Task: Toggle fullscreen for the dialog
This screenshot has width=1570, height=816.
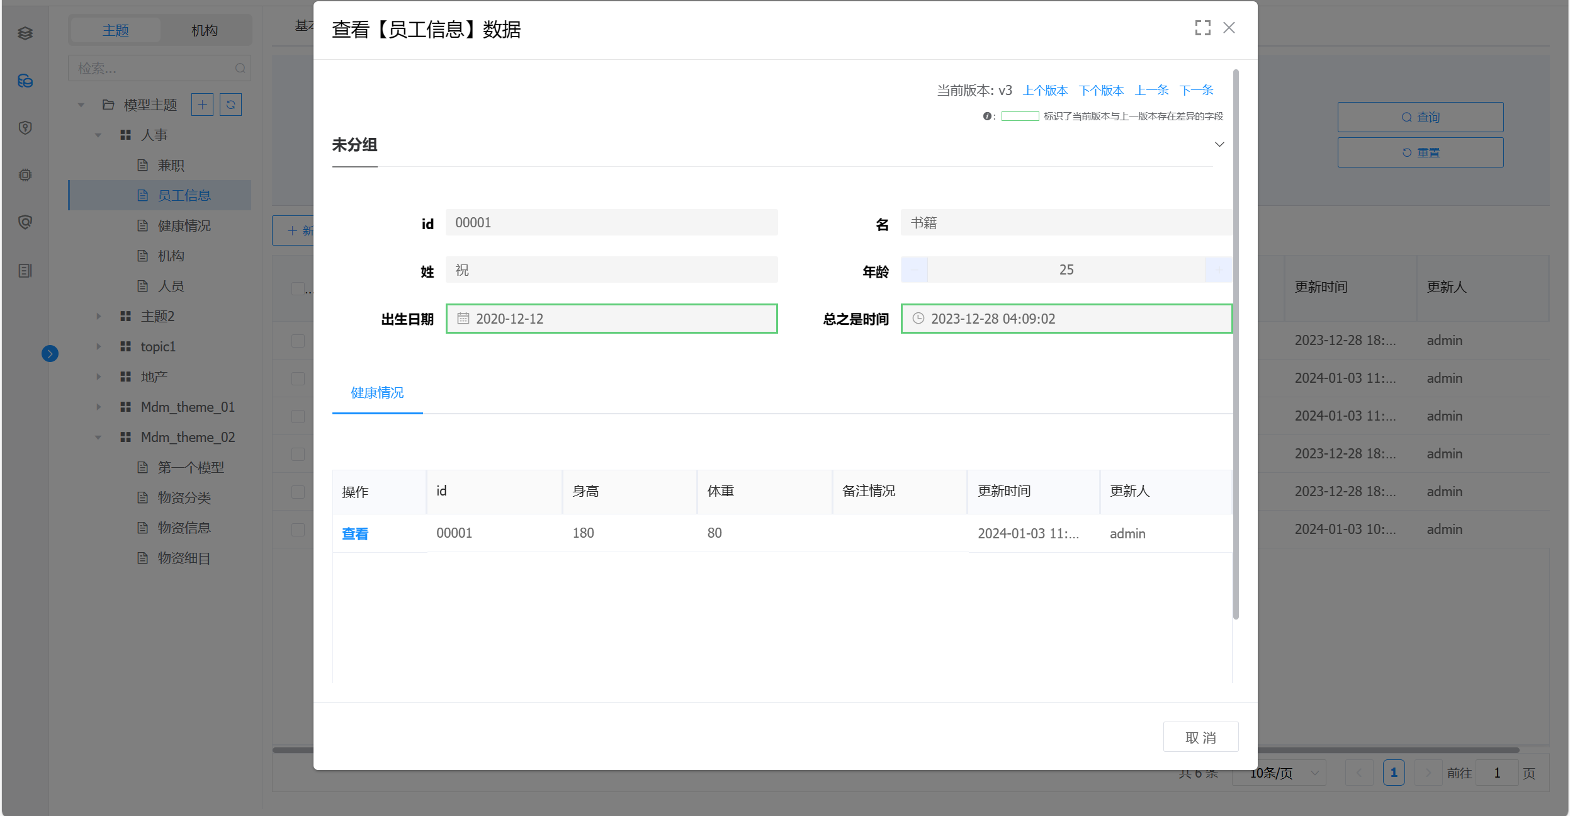Action: pyautogui.click(x=1203, y=28)
